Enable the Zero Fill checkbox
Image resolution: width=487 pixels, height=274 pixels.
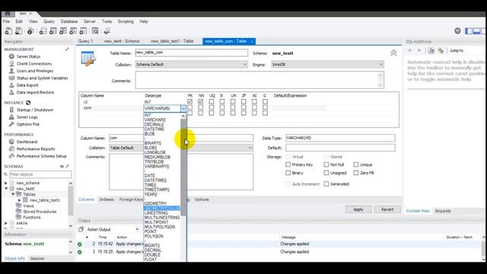pos(356,173)
